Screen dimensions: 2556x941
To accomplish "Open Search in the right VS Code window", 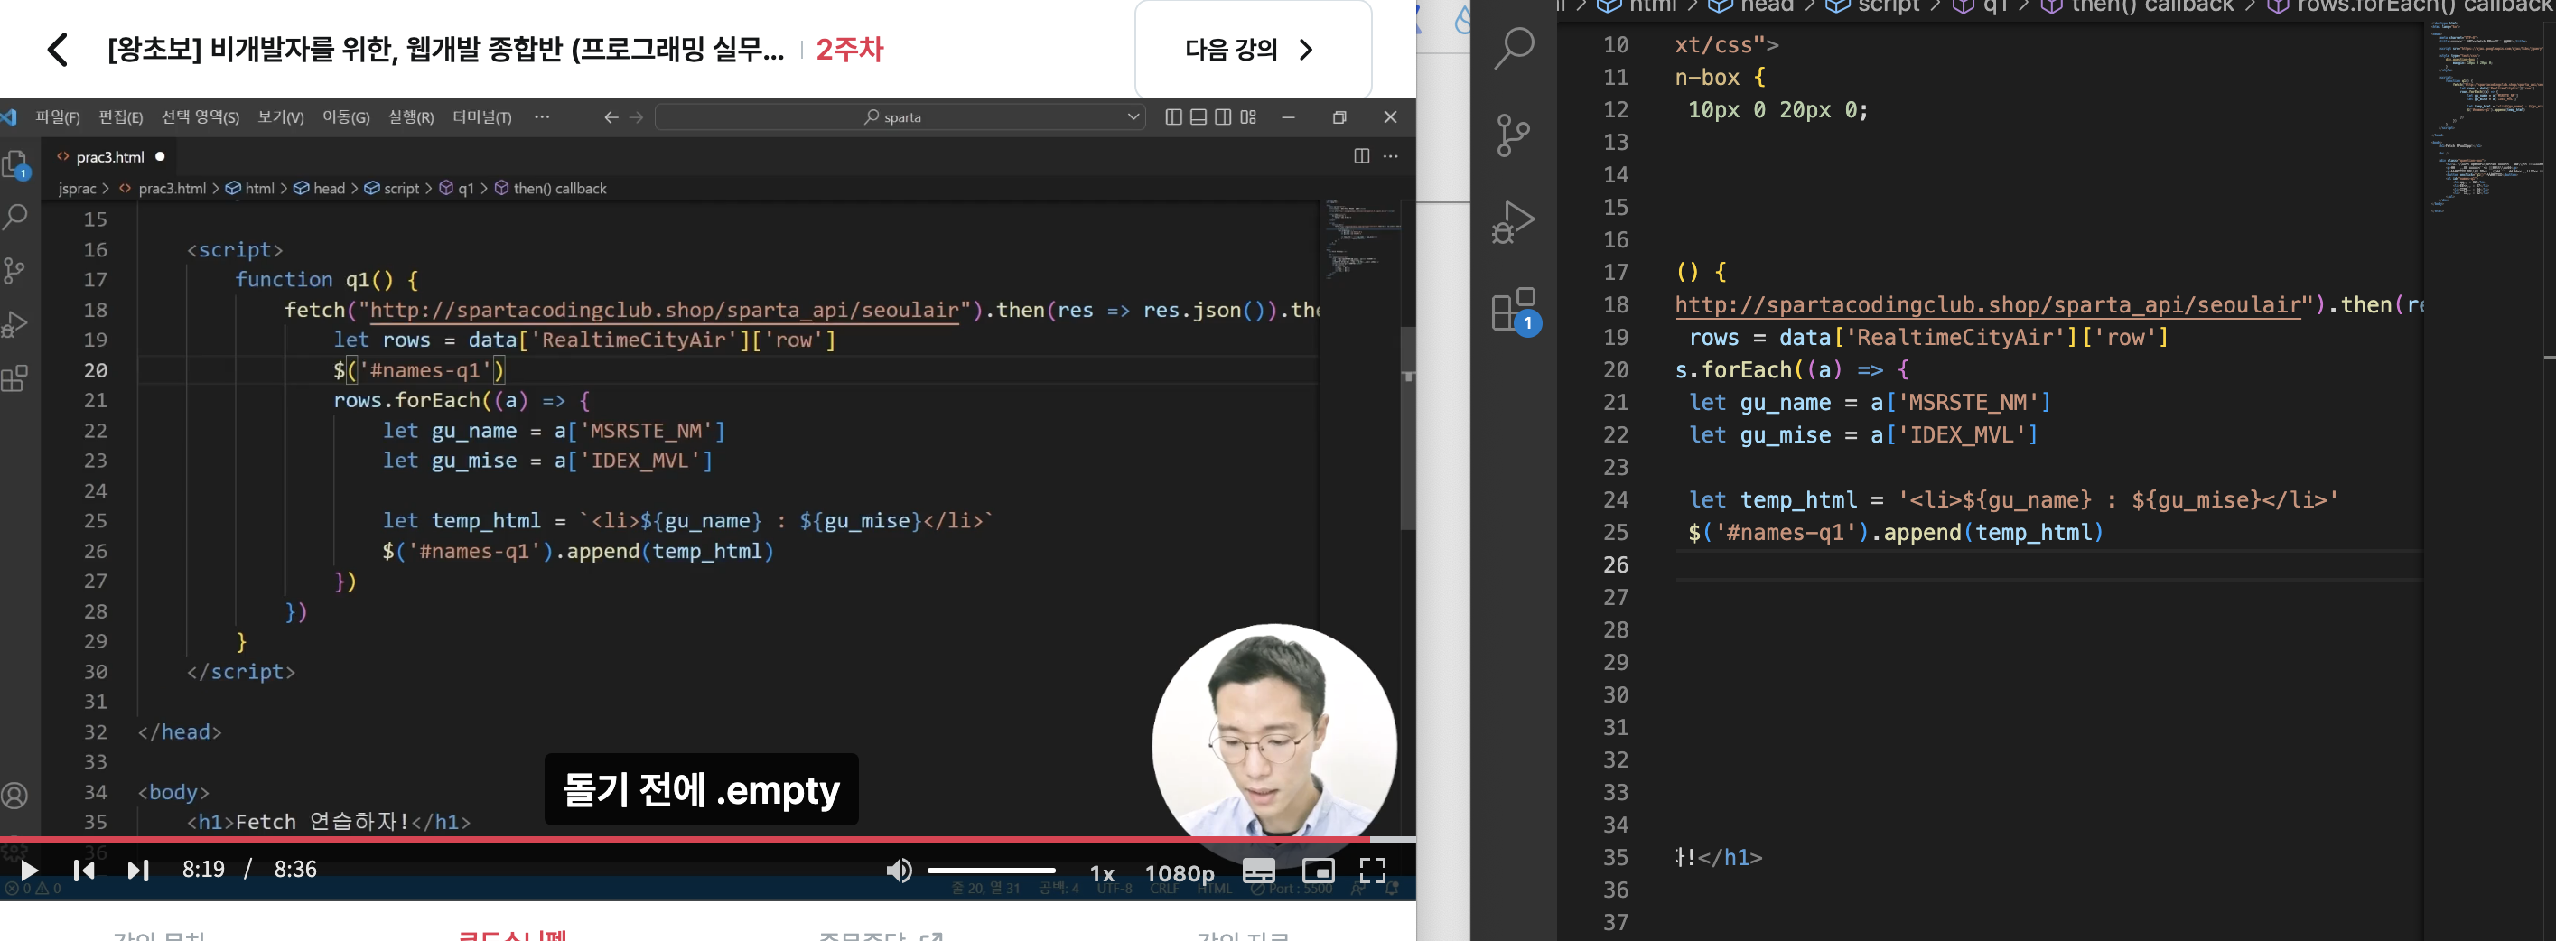I will click(x=1513, y=48).
